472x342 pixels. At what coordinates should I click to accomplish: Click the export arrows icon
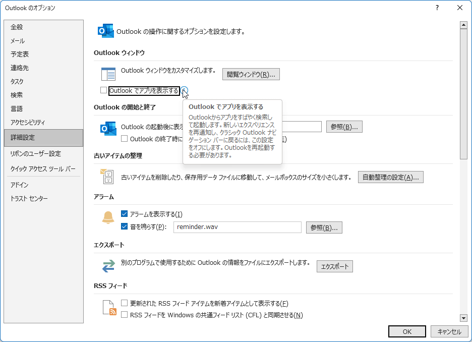[x=108, y=266]
